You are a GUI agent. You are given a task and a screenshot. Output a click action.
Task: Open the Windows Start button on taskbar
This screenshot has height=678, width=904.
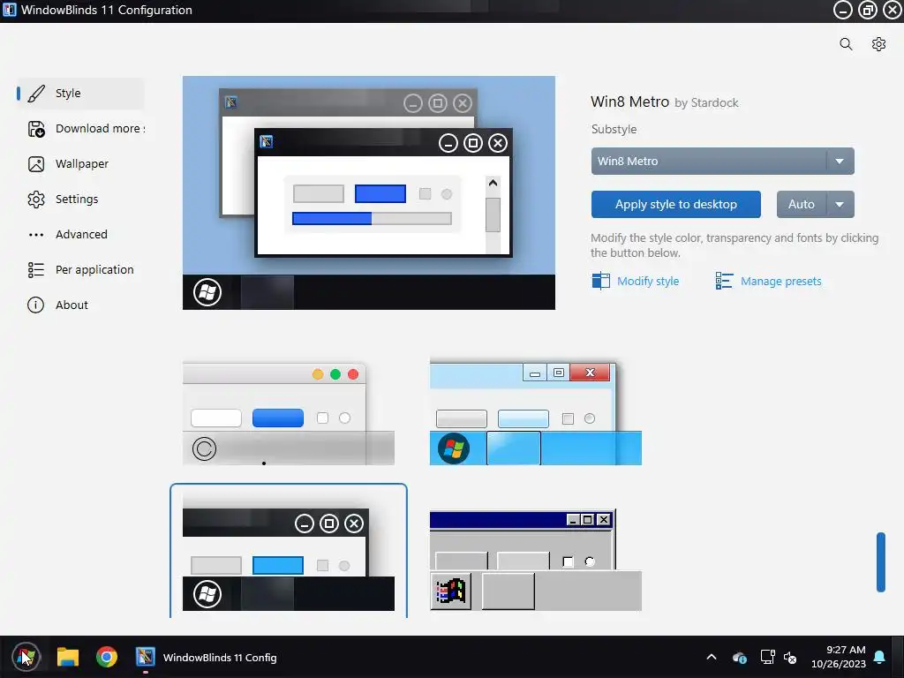(26, 657)
